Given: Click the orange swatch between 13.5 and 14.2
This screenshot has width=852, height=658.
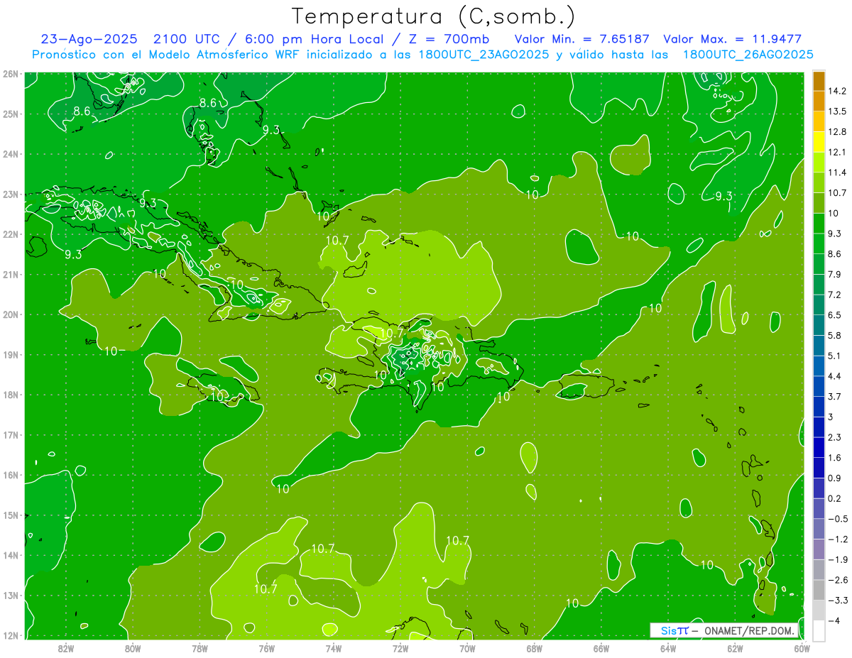Looking at the screenshot, I should click(818, 102).
